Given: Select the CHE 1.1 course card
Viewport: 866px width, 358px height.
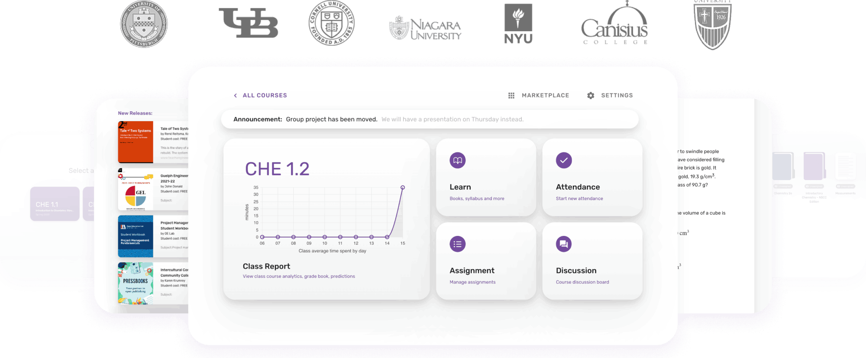Looking at the screenshot, I should (55, 204).
